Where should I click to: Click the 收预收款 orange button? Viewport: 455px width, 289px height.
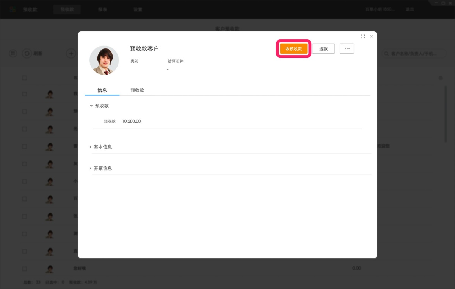[293, 49]
